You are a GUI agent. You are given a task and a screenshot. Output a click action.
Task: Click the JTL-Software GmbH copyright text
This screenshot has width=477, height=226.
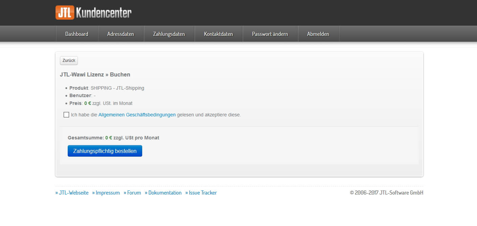tap(386, 193)
